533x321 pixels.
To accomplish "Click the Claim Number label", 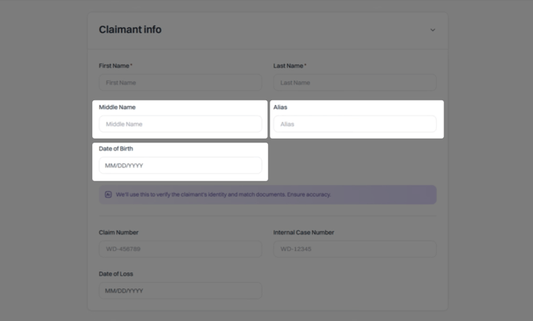I will click(x=119, y=232).
